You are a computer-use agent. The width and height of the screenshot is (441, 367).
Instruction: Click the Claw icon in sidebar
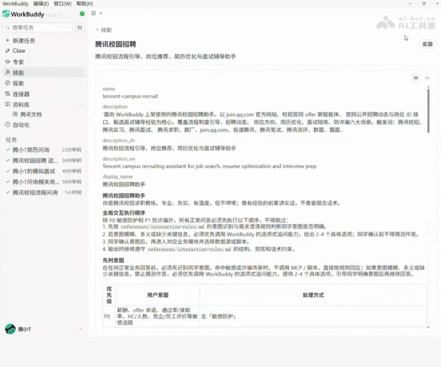(x=7, y=51)
